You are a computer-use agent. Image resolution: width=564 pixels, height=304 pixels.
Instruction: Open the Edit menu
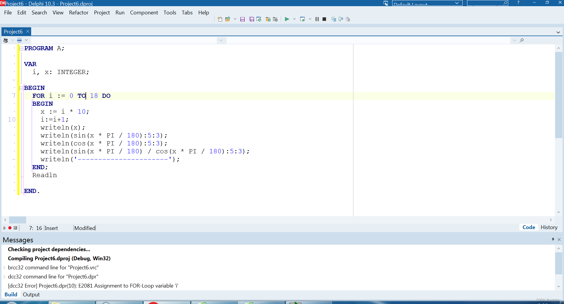coord(22,13)
